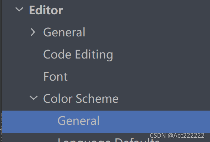Viewport: 210px width, 142px height.
Task: Click the blue selected General row
Action: (x=106, y=122)
